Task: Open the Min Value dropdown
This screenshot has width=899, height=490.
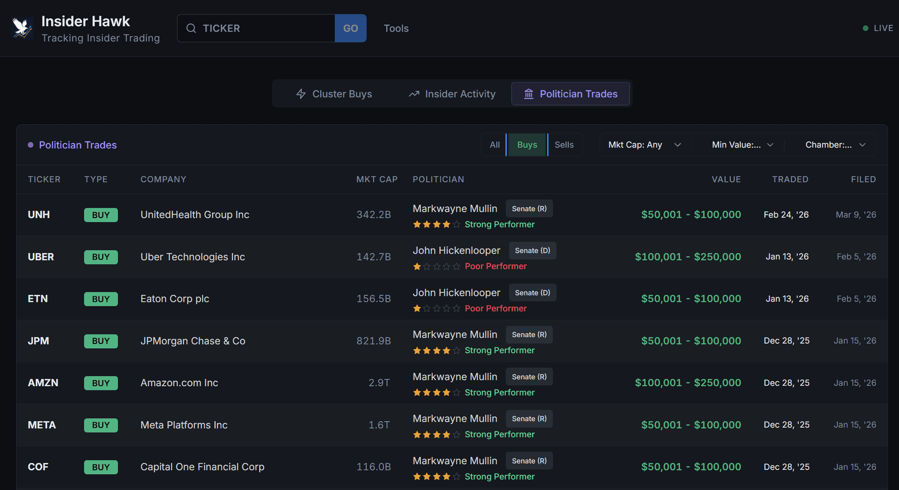Action: (x=742, y=145)
